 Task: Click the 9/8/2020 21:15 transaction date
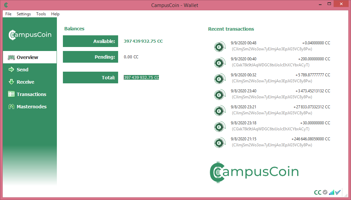coord(244,139)
